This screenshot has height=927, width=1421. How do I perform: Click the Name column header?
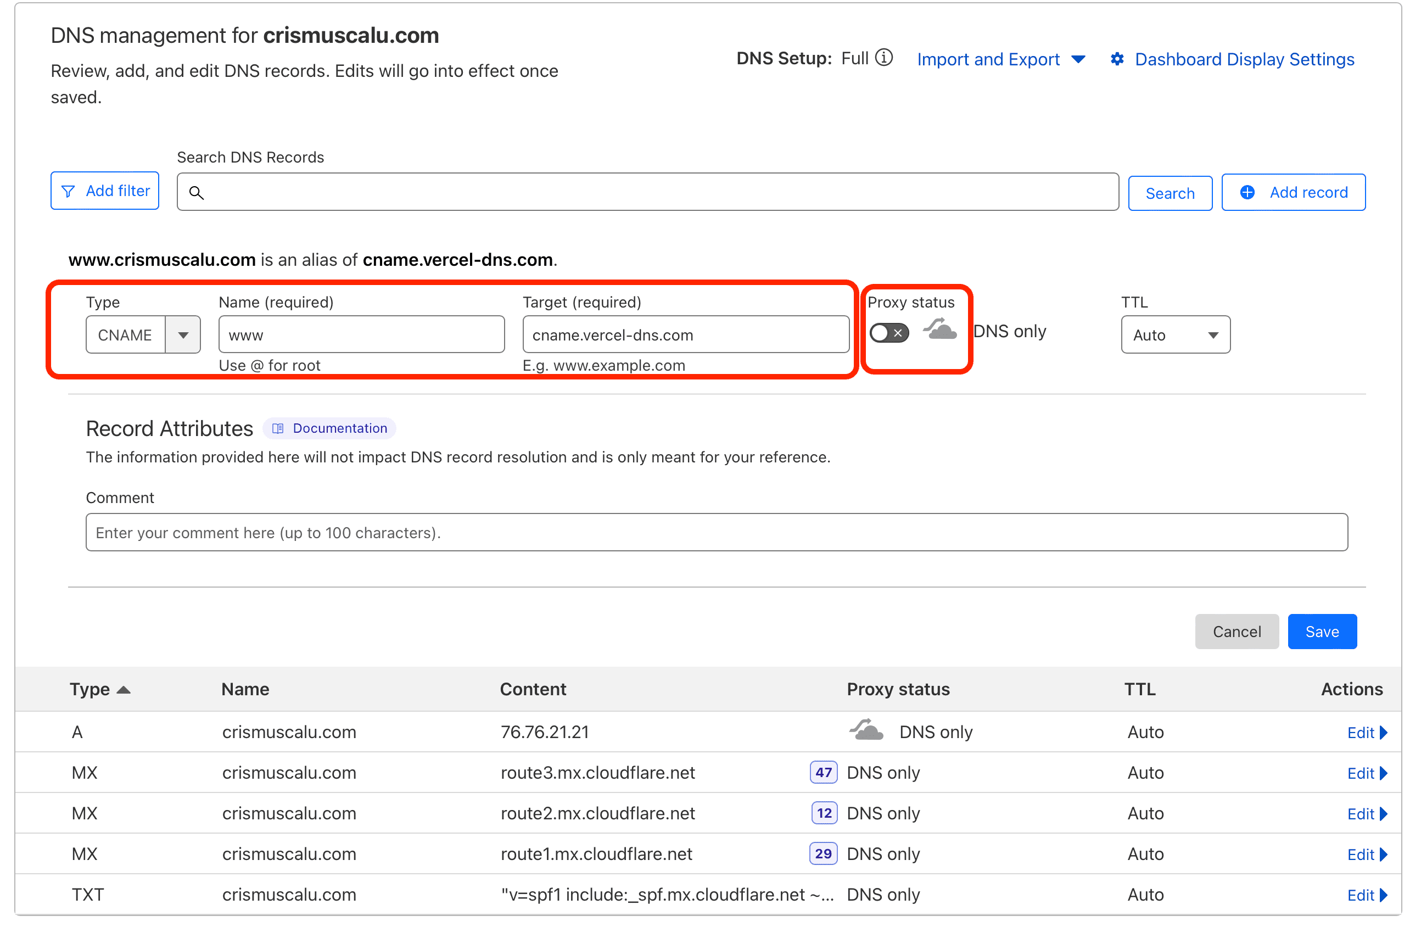point(245,689)
